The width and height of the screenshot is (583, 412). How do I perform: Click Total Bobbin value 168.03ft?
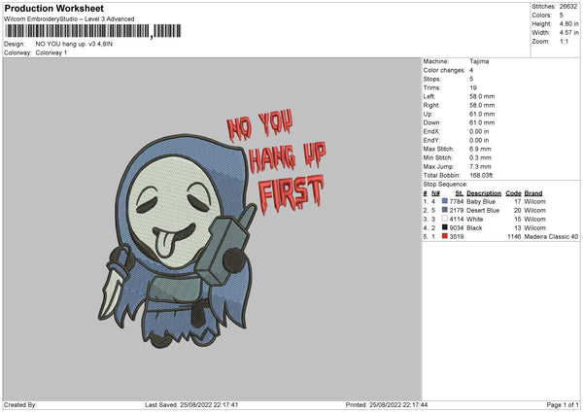(x=481, y=175)
